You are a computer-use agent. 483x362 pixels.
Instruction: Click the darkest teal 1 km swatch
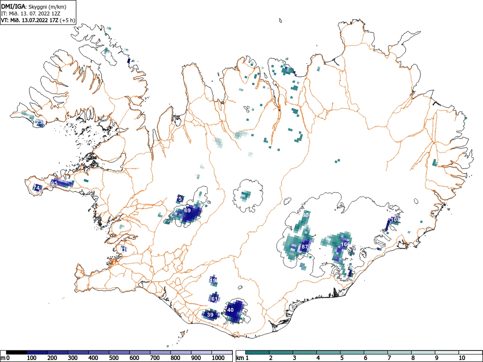coord(257,352)
